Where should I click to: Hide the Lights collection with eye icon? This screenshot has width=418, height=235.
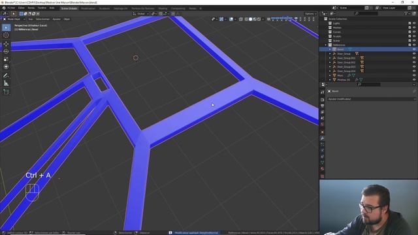click(414, 23)
